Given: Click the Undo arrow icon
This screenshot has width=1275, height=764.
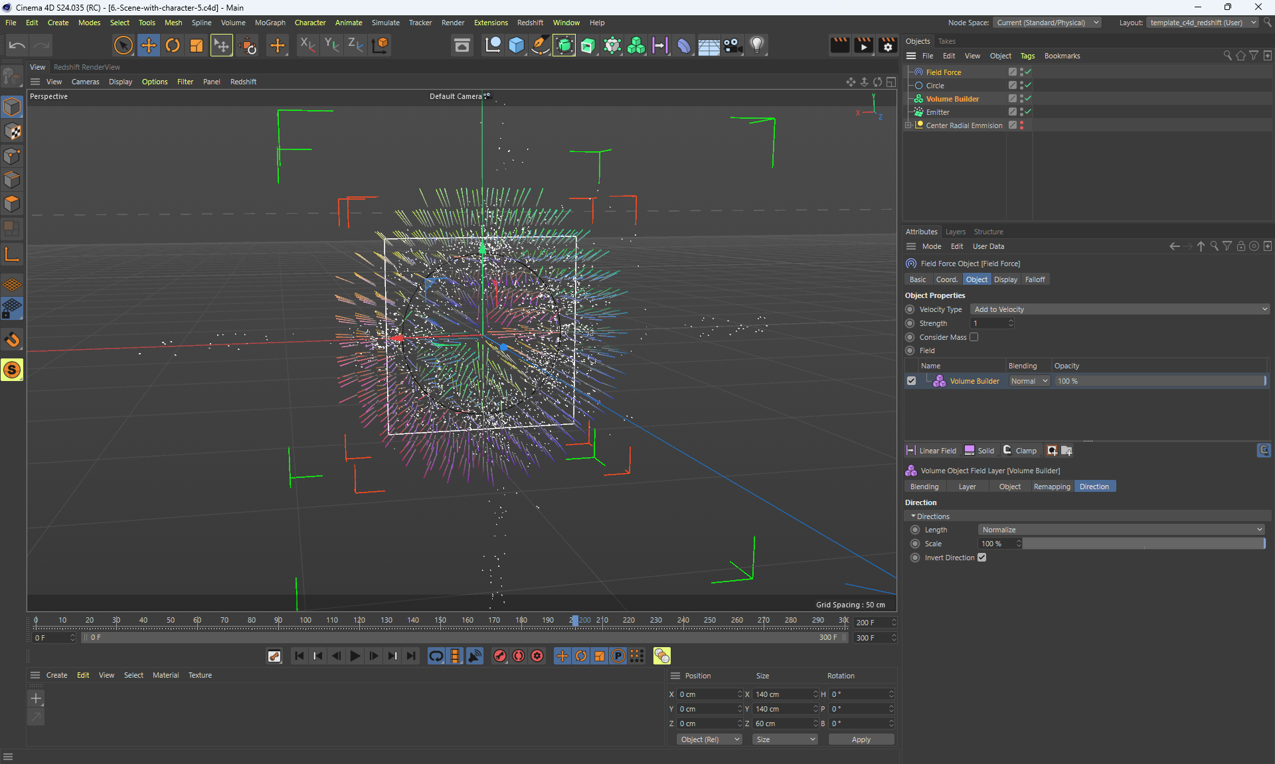Looking at the screenshot, I should pyautogui.click(x=17, y=45).
